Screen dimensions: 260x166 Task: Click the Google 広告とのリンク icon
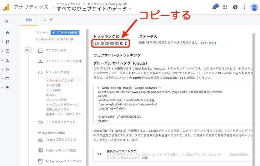click(40, 140)
